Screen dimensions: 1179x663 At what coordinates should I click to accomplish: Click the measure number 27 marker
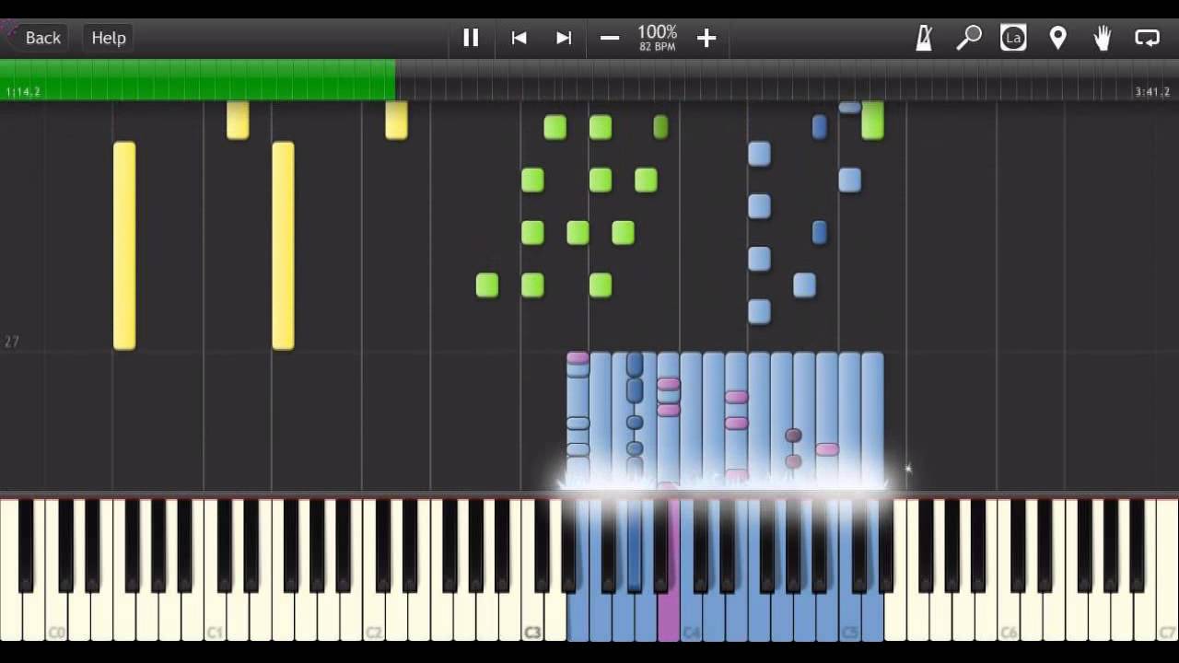[x=11, y=342]
